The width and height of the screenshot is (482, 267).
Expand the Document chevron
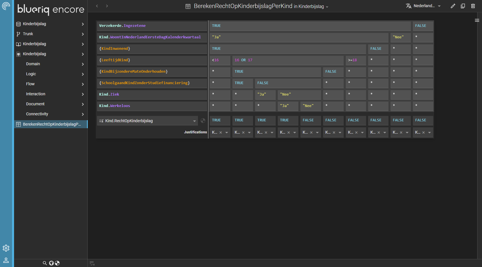coord(83,104)
